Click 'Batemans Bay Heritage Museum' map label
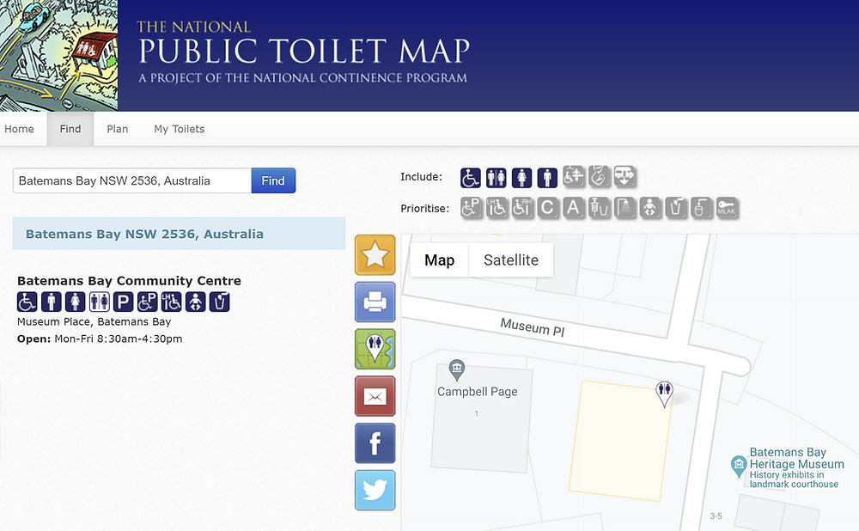Viewport: 859px width, 531px height. [796, 458]
